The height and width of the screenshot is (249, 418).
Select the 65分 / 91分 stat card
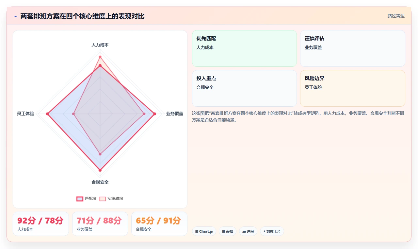coord(159,224)
